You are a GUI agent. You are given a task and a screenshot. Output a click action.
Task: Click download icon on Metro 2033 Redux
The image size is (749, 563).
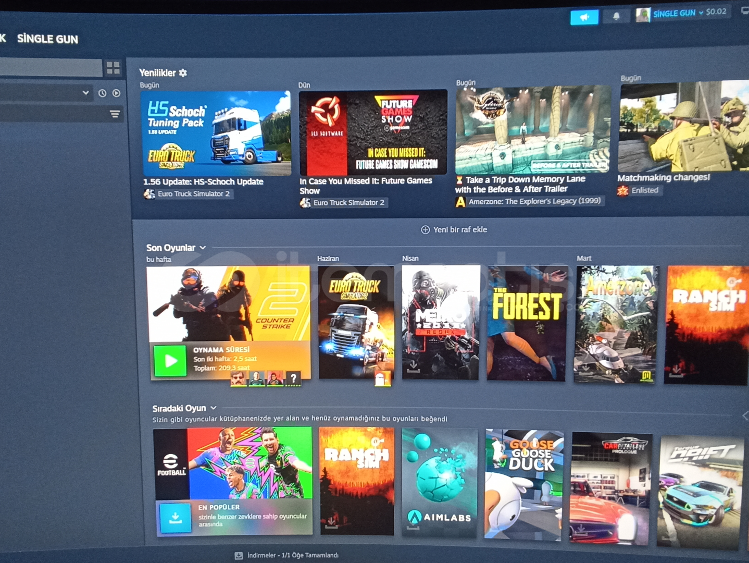(x=413, y=366)
